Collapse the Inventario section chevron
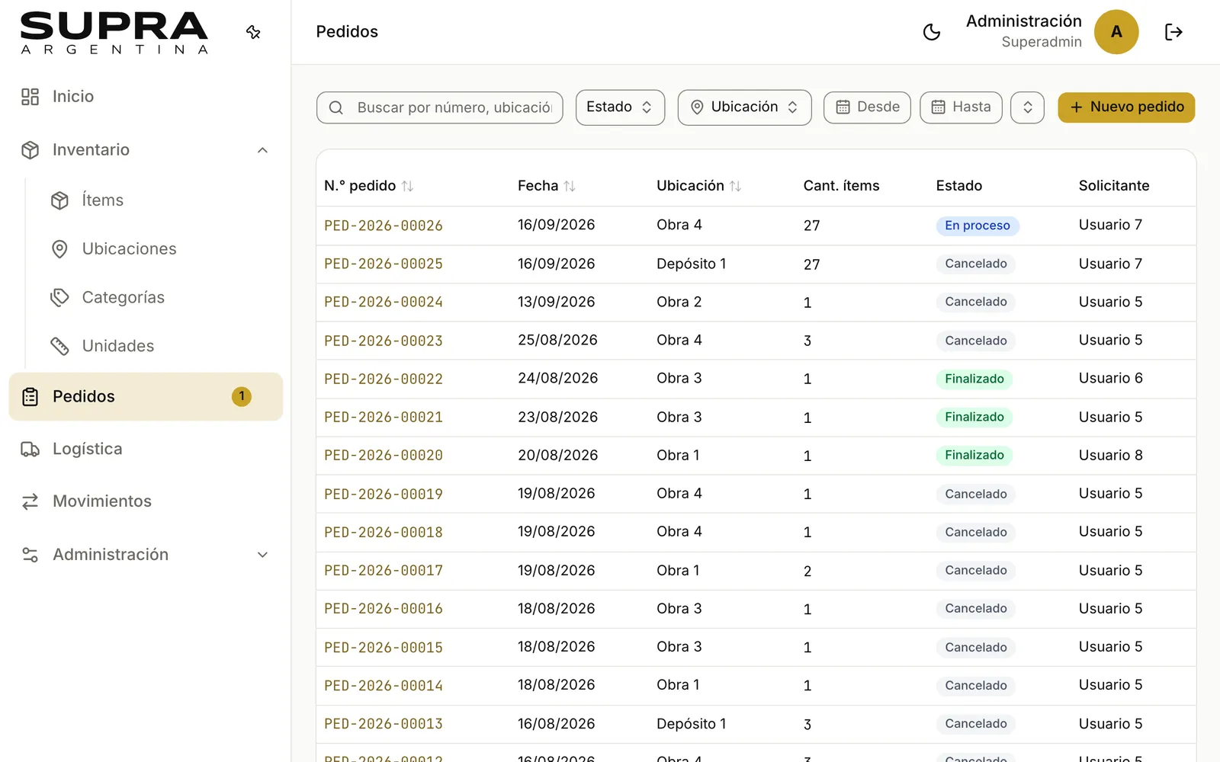The width and height of the screenshot is (1220, 762). (x=262, y=150)
